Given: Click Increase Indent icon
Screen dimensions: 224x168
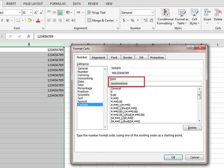Looking at the screenshot, I should (73, 20).
